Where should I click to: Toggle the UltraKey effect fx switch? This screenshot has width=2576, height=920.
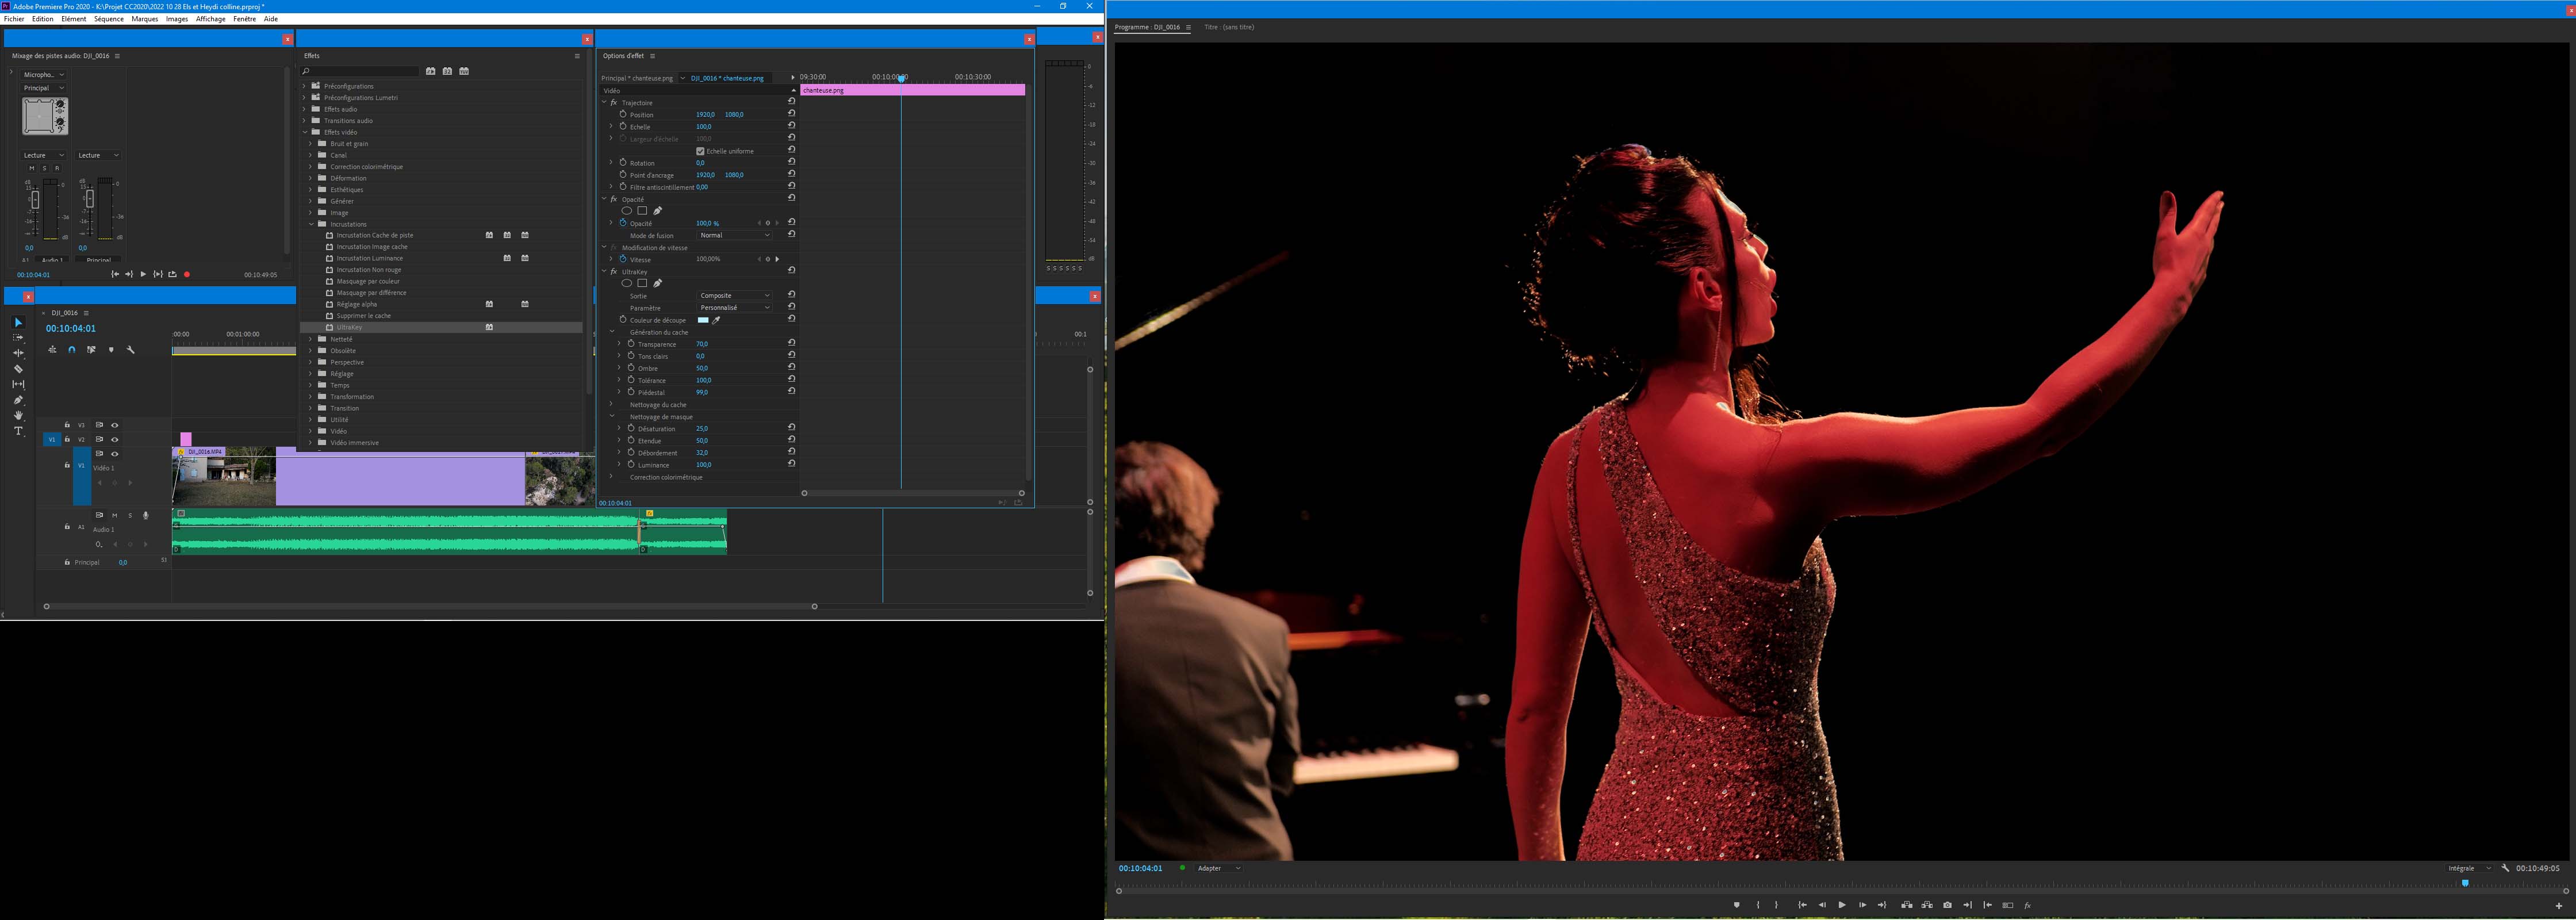tap(614, 271)
